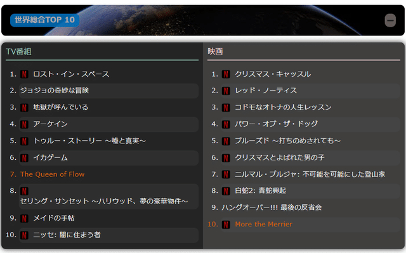Click Netflix icon beside トゥルー・ストーリー
This screenshot has width=406, height=253.
tap(24, 141)
